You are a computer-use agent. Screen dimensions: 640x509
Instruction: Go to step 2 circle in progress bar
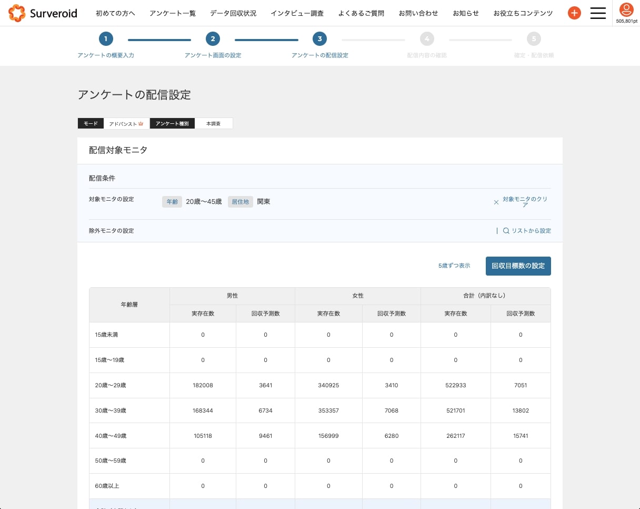click(213, 38)
